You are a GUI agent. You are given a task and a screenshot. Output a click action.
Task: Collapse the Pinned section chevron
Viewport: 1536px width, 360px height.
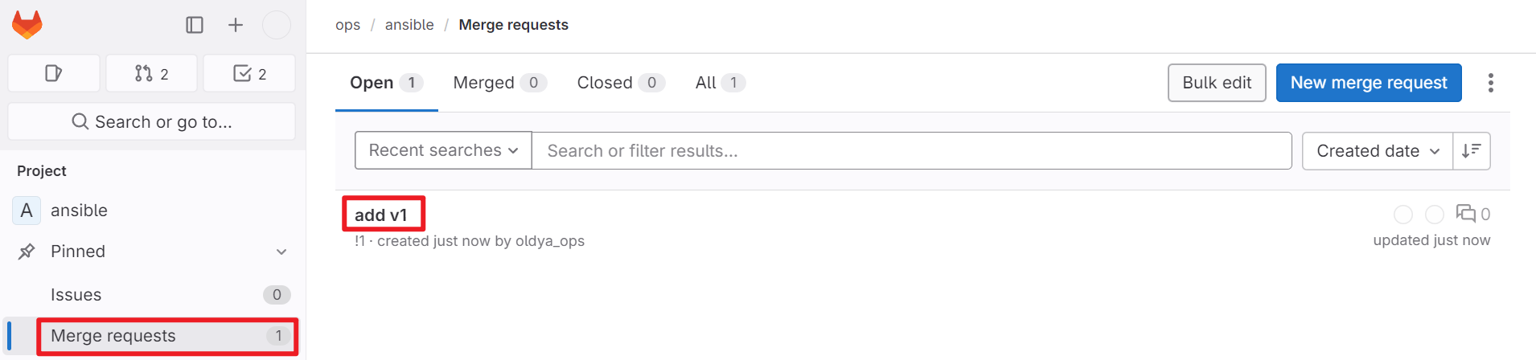(281, 252)
